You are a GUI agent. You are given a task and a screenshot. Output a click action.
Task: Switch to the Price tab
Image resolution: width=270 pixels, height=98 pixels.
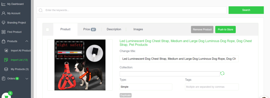(x=90, y=30)
